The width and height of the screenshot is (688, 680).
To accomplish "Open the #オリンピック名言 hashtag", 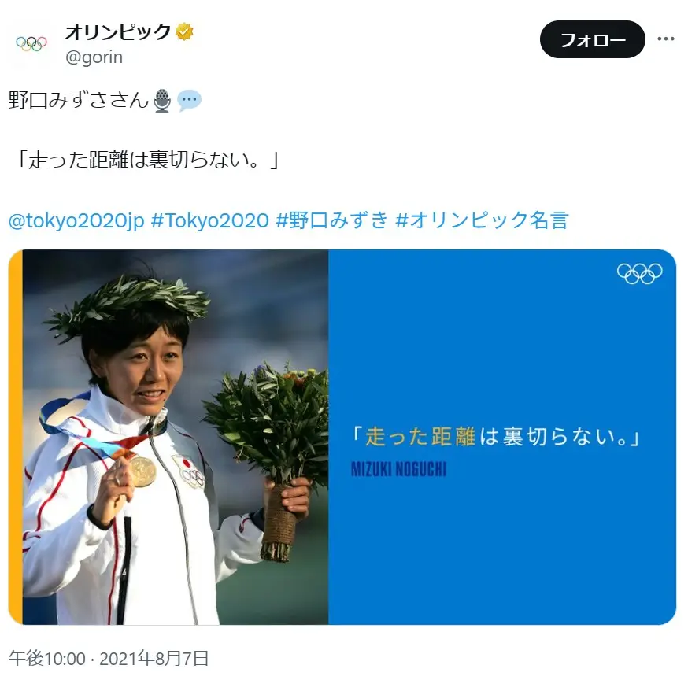I will point(483,220).
